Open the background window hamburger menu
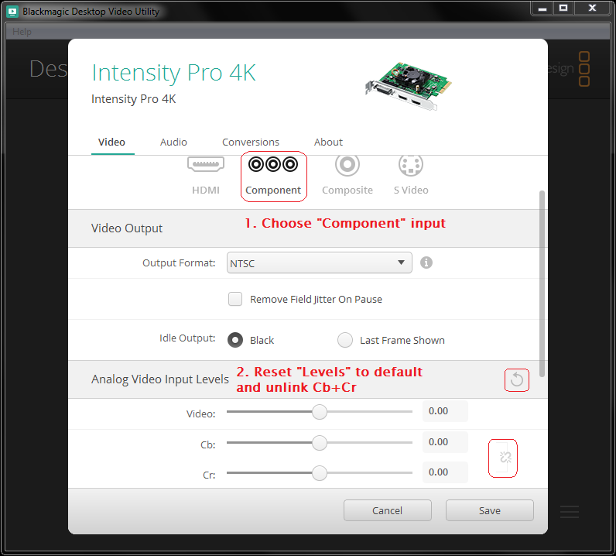616x556 pixels. pos(570,512)
